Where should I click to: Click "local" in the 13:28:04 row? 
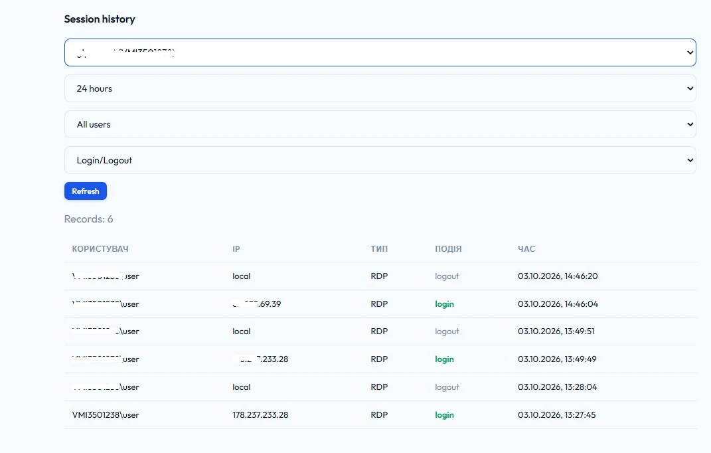pyautogui.click(x=241, y=387)
